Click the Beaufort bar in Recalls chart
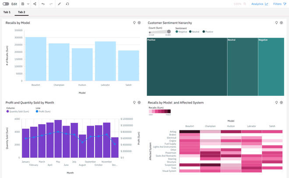Image resolution: width=289 pixels, height=178 pixels. tap(36, 59)
